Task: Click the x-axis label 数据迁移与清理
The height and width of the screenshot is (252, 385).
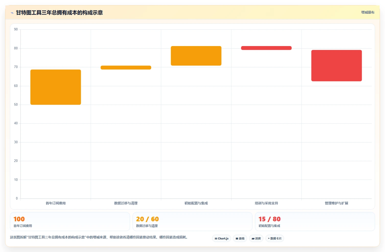Action: point(126,203)
